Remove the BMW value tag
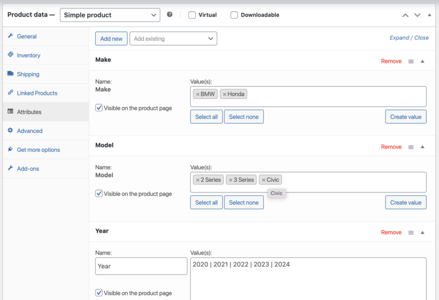Image resolution: width=439 pixels, height=300 pixels. (x=198, y=94)
